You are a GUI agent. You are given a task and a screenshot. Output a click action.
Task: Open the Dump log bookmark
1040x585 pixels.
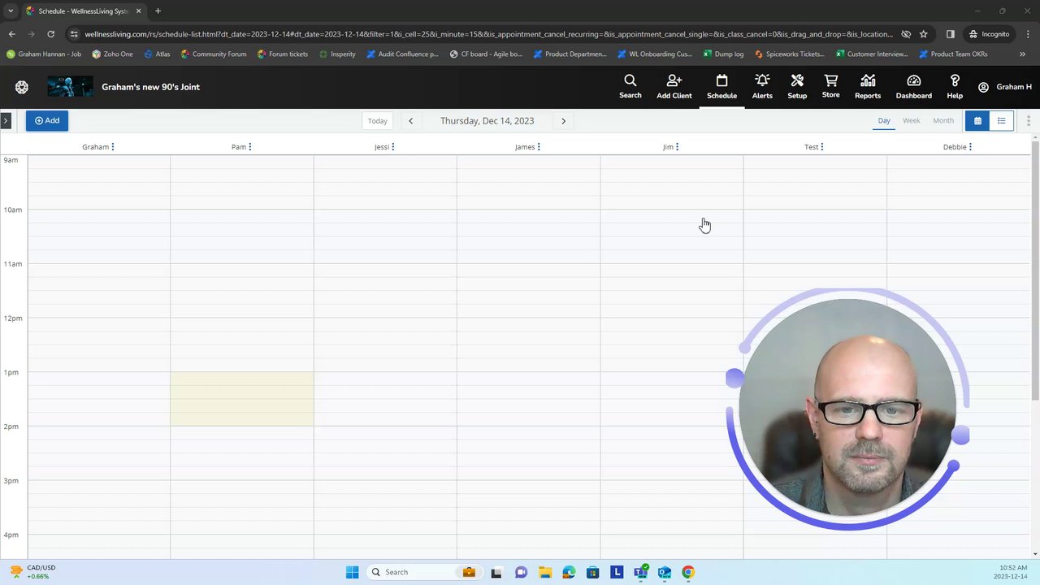[x=723, y=54]
